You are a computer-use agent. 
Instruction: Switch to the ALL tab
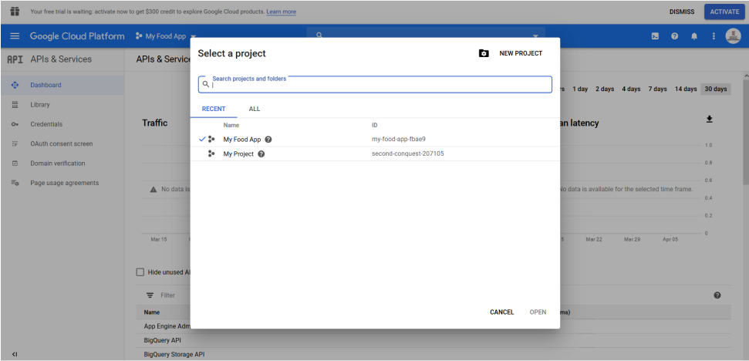[x=254, y=109]
